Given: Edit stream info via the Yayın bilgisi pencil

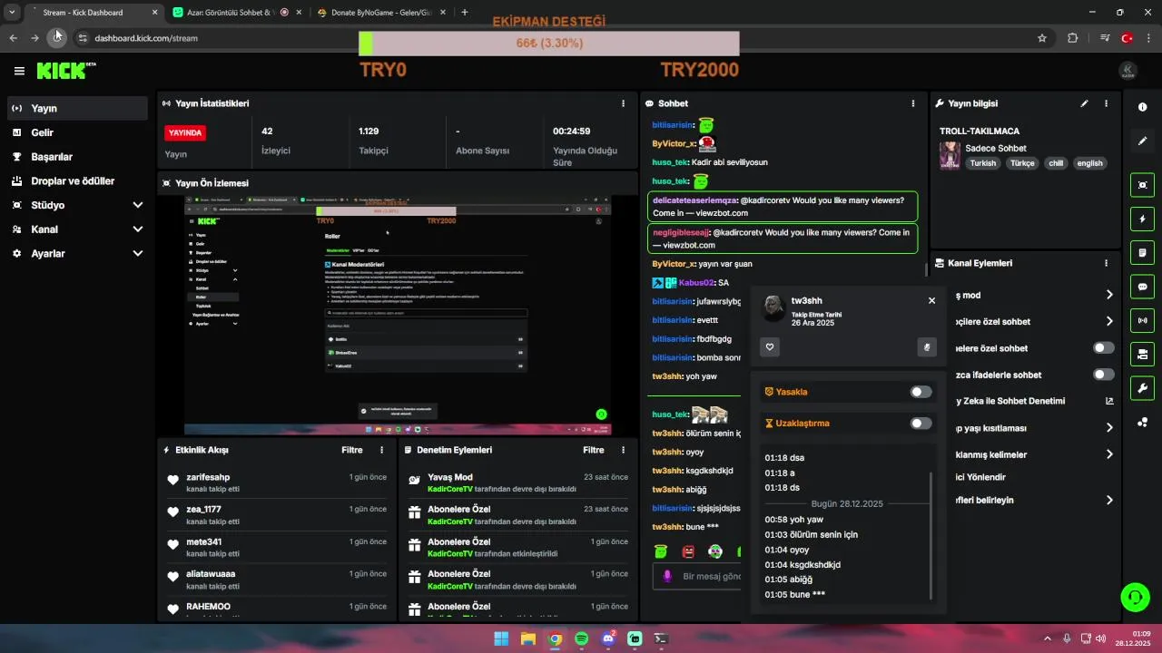Looking at the screenshot, I should [1084, 103].
